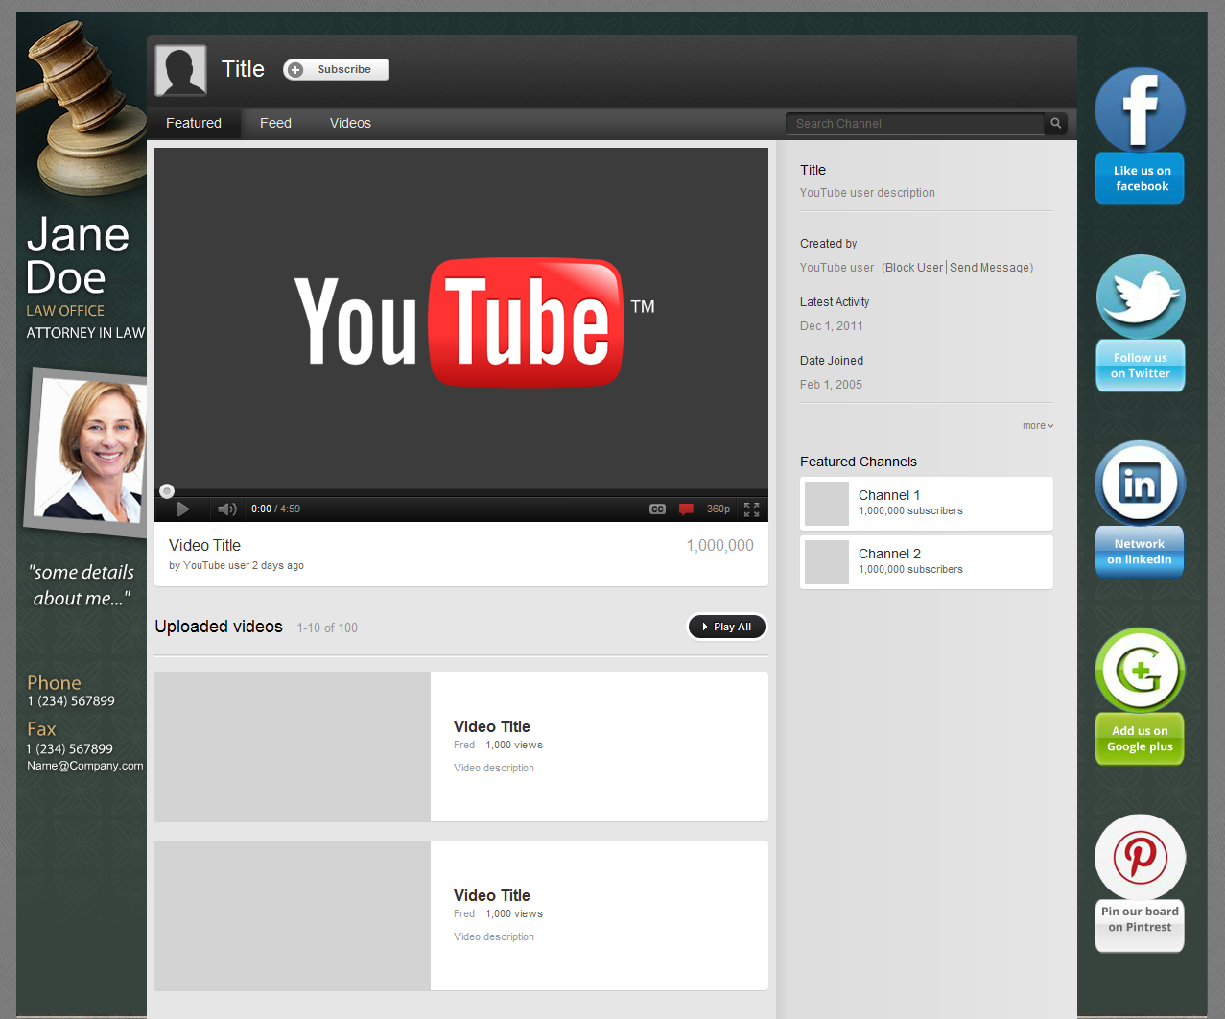
Task: Open the Channel 2 featured channel
Action: [927, 561]
